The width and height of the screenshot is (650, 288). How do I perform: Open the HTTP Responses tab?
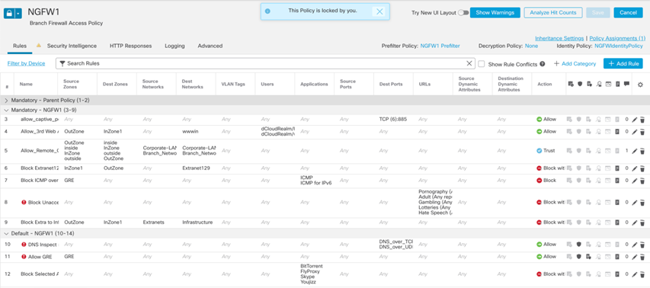click(130, 46)
